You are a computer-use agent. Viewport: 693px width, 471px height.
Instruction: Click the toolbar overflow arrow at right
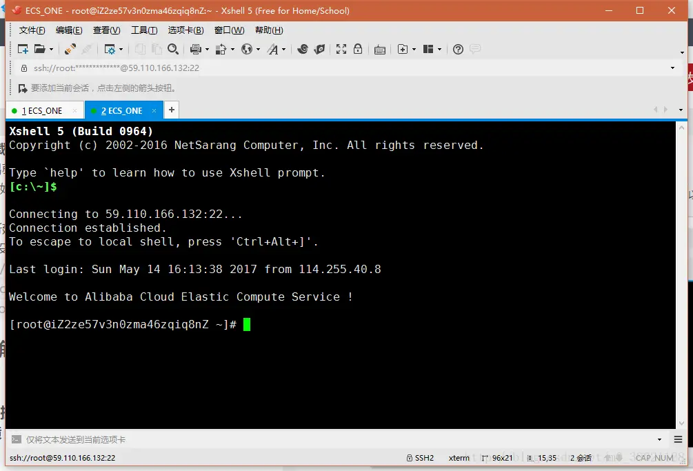point(682,52)
